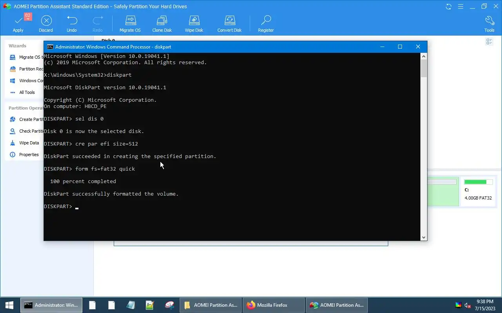
Task: Maximize the command prompt window
Action: point(400,47)
